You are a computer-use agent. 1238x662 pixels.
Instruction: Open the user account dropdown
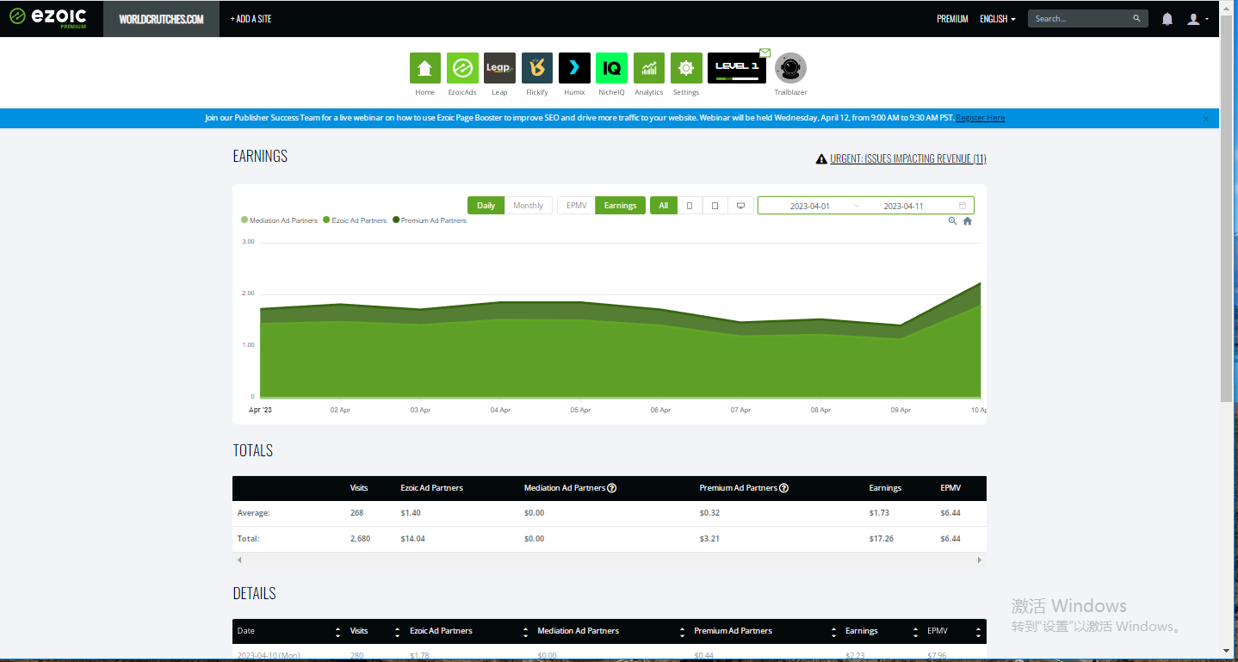click(1198, 19)
